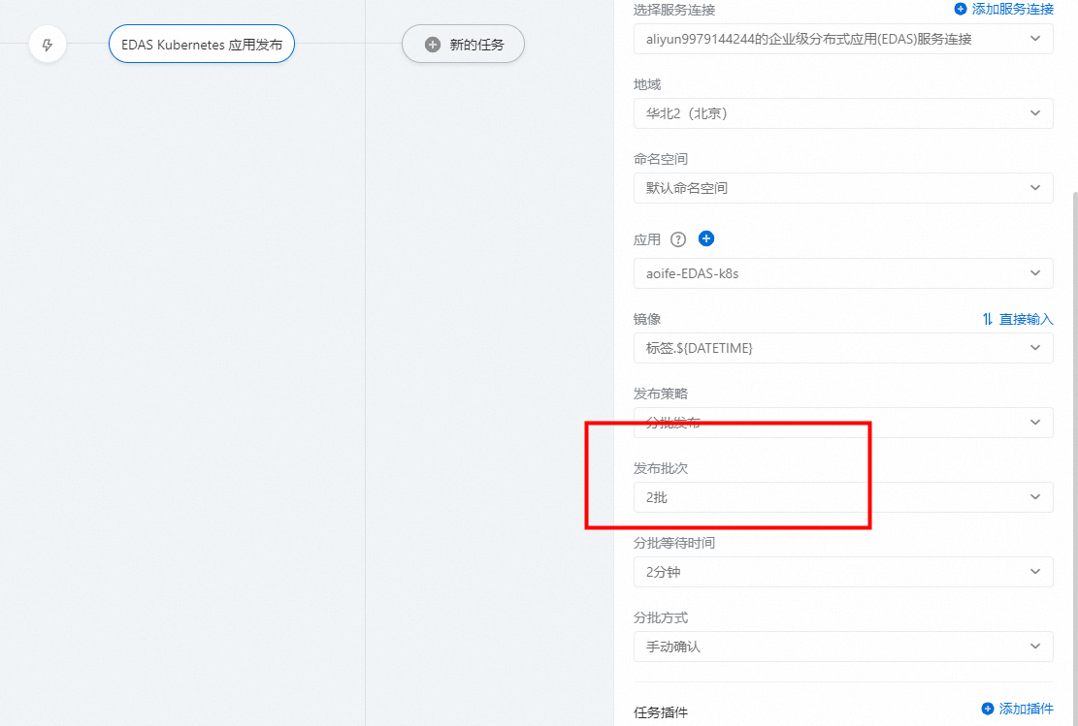1078x726 pixels.
Task: Click the 地域 field label
Action: 647,84
